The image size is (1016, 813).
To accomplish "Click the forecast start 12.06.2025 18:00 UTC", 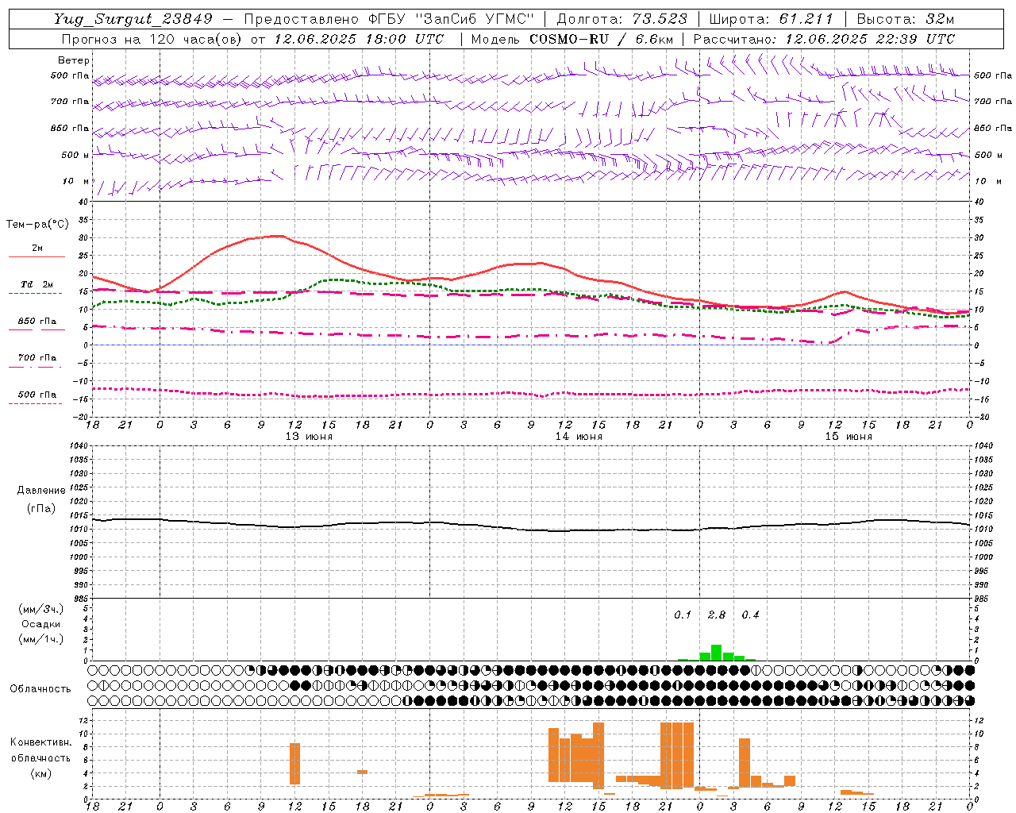I will [359, 39].
